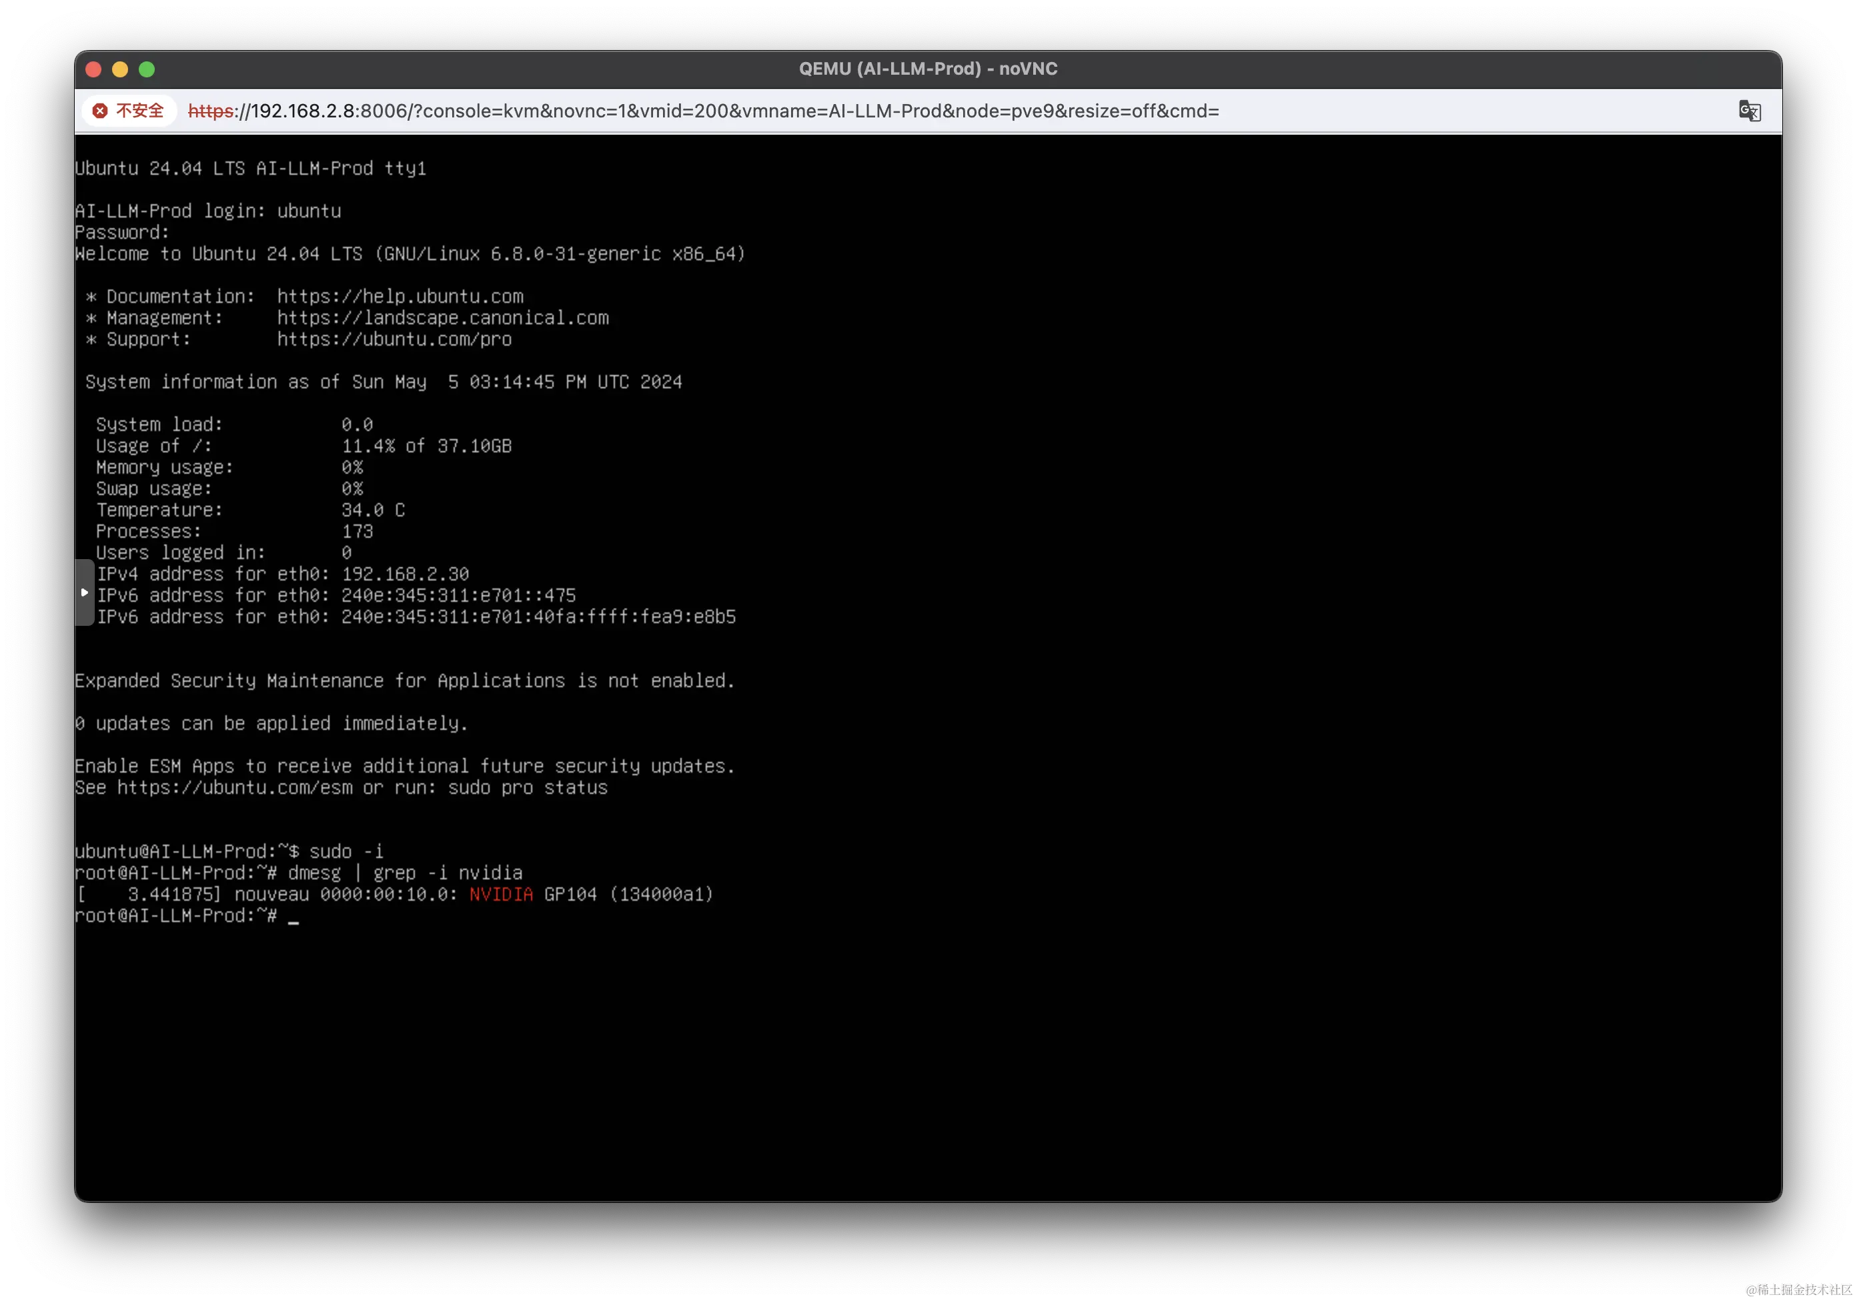Open the Google Translate icon in the address bar
The image size is (1857, 1301).
pos(1750,111)
